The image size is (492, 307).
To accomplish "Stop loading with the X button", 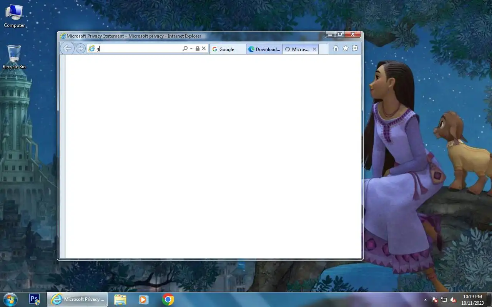I will tap(204, 49).
